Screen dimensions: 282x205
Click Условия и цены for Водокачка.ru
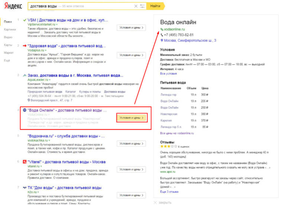pos(131,143)
